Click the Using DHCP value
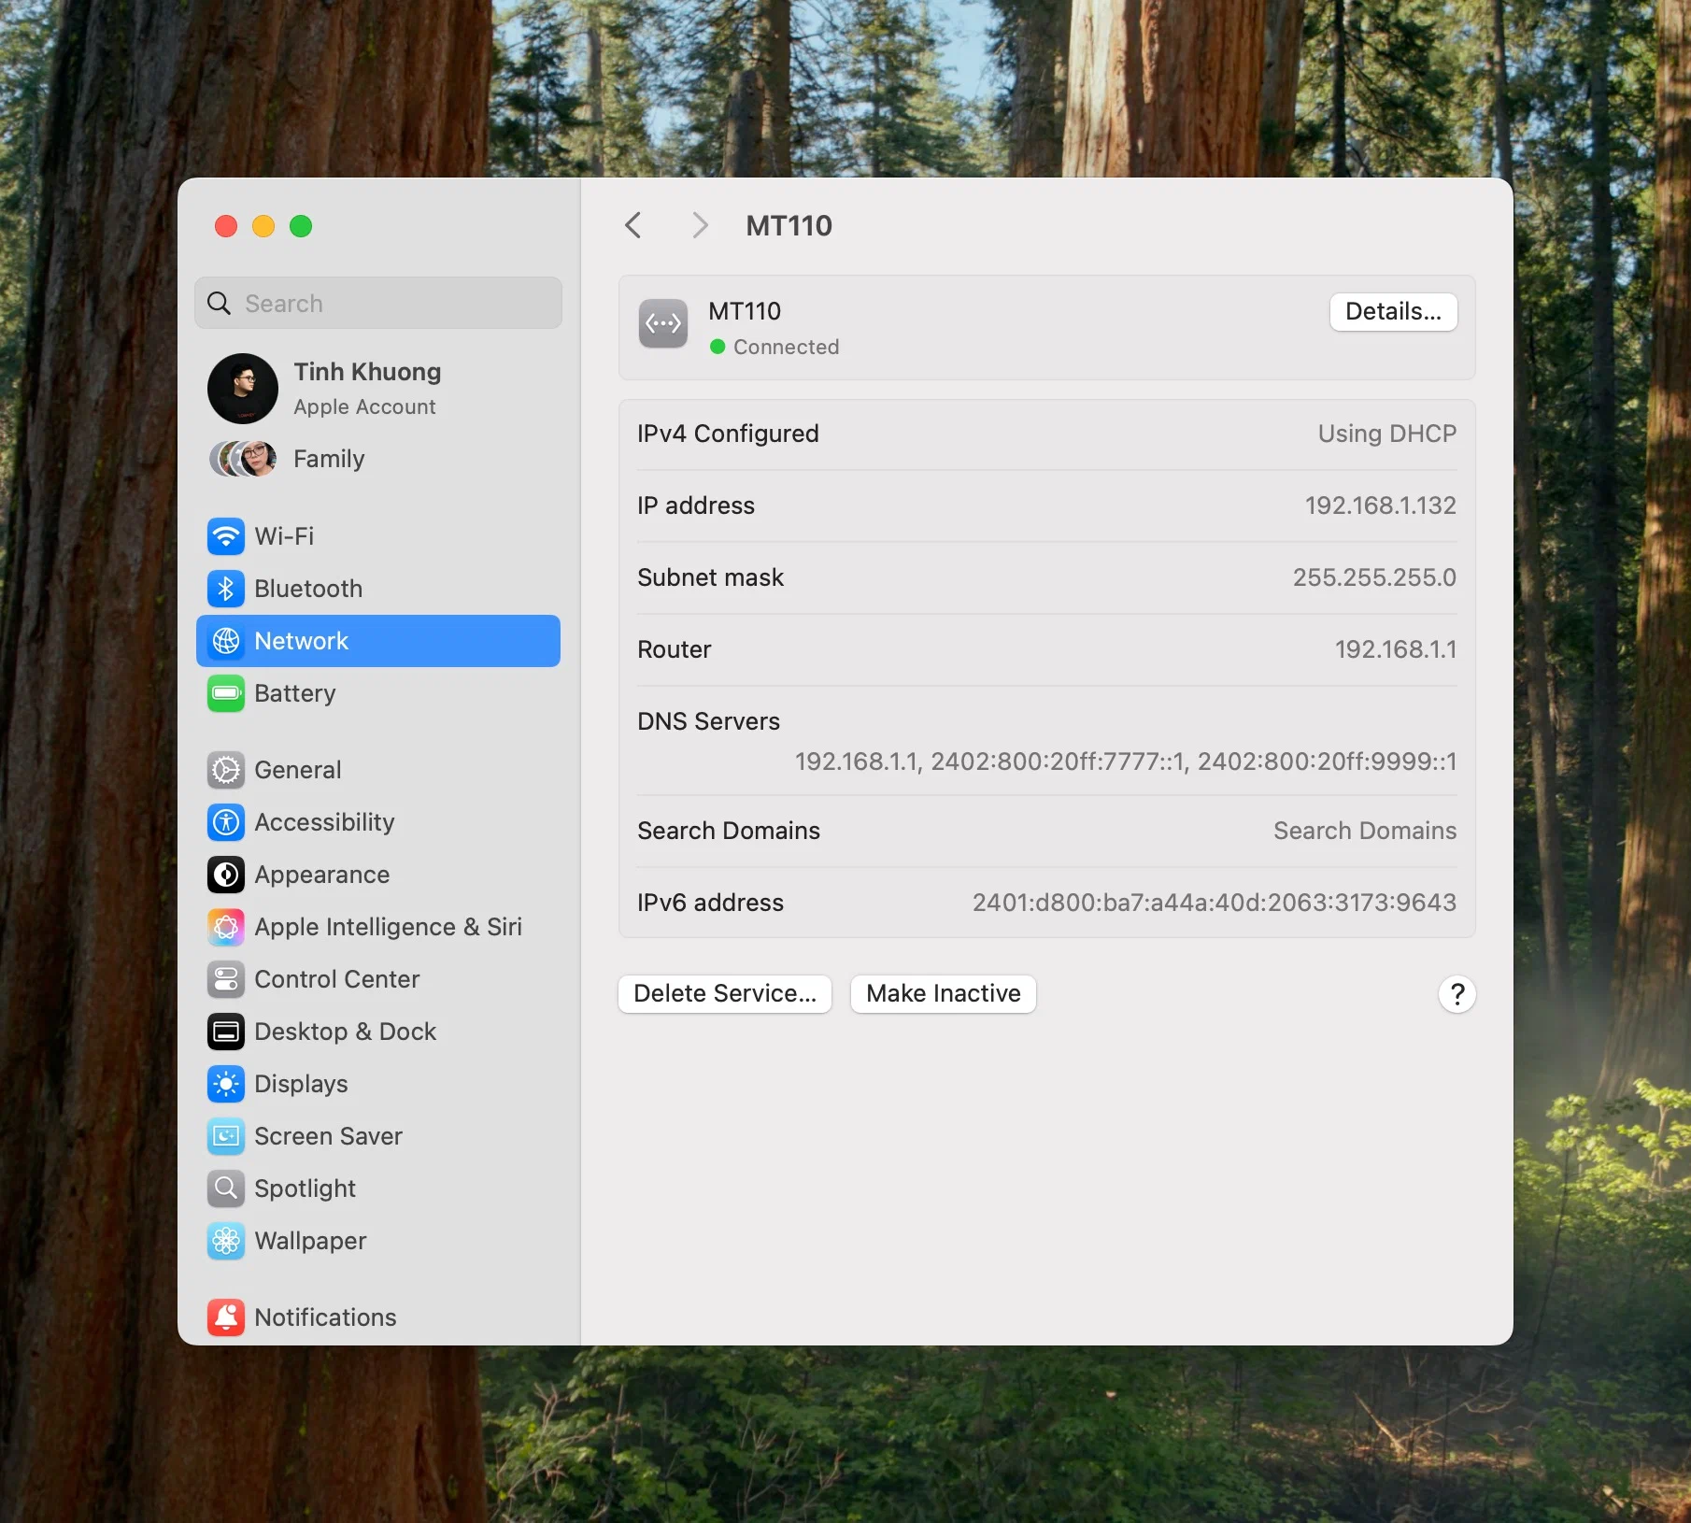 1387,434
